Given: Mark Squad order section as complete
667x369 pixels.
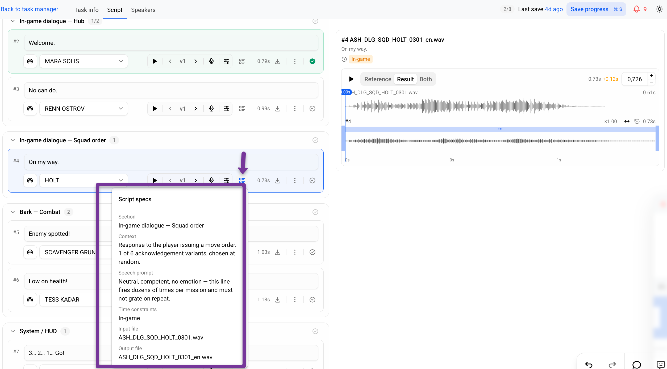Looking at the screenshot, I should (315, 140).
